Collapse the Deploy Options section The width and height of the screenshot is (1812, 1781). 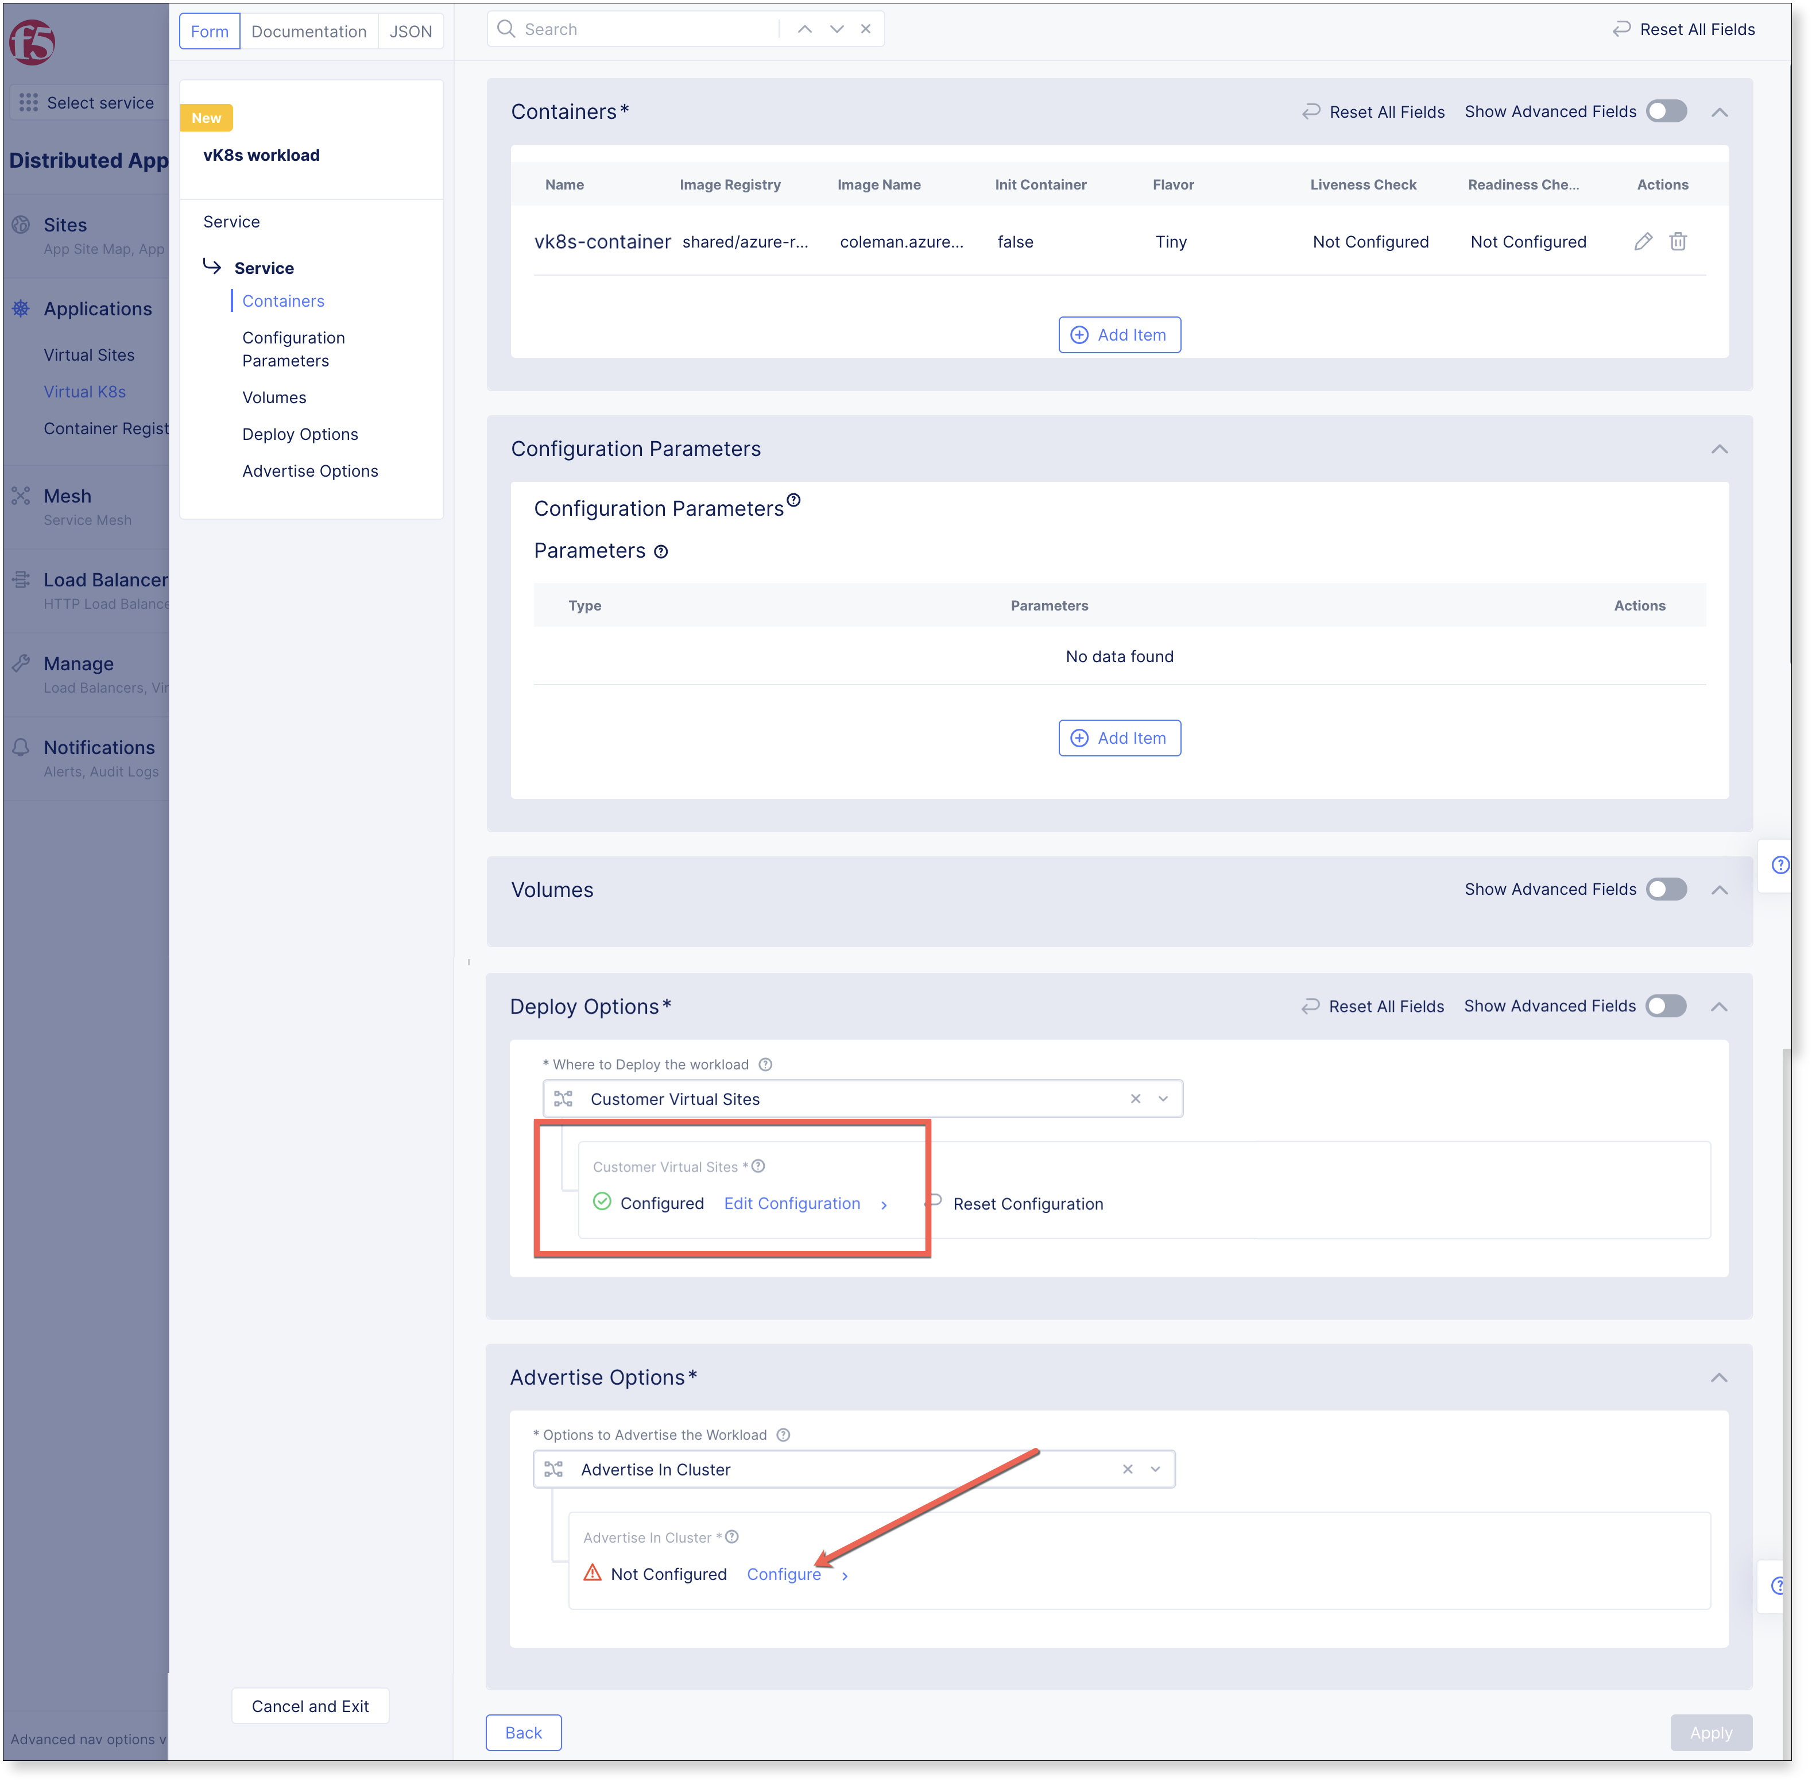tap(1720, 1006)
